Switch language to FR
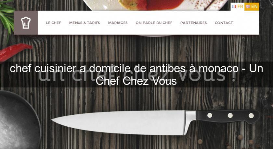The image size is (273, 149). pos(238,6)
